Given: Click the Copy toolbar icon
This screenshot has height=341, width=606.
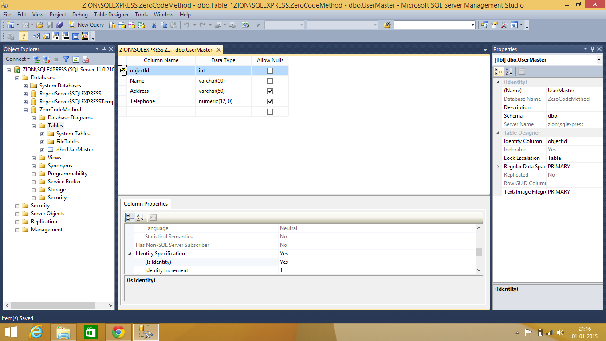Looking at the screenshot, I should point(164,25).
